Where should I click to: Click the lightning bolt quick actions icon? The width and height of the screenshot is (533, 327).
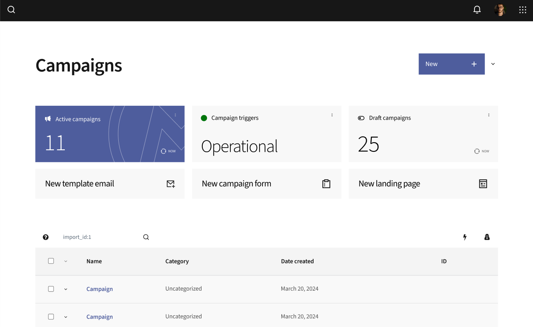[464, 237]
